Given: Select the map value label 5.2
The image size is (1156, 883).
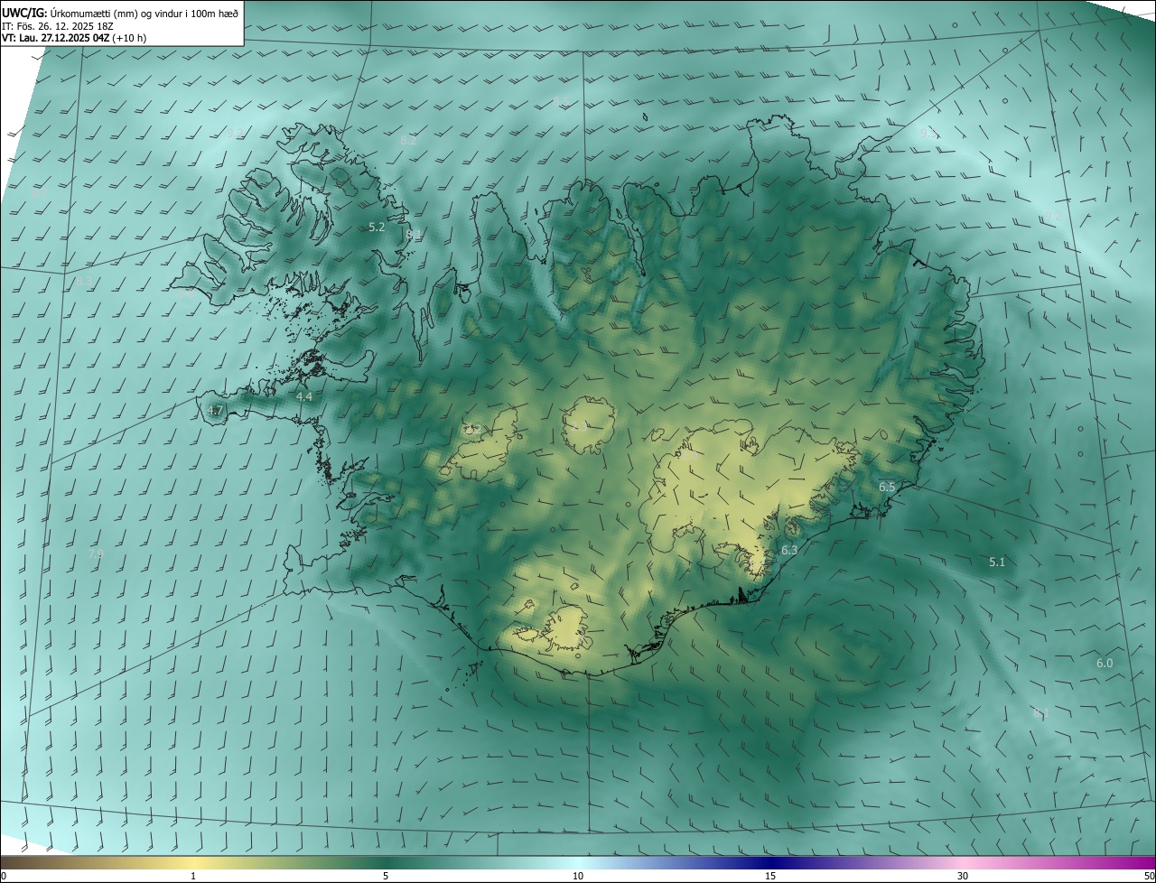Looking at the screenshot, I should click(378, 228).
